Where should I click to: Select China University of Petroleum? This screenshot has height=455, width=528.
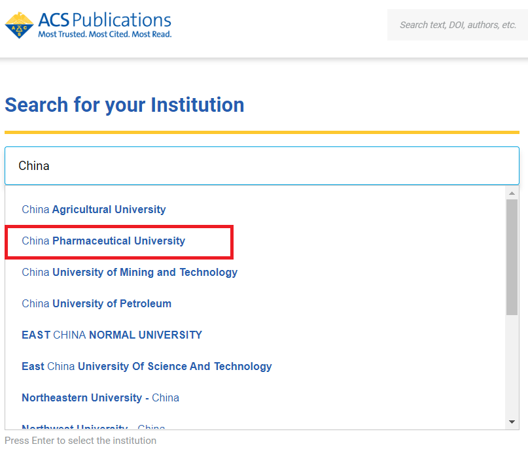(x=96, y=304)
